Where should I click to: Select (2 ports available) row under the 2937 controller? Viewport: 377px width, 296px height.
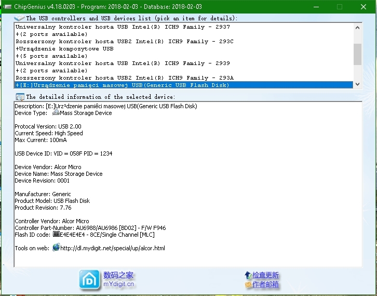point(183,34)
